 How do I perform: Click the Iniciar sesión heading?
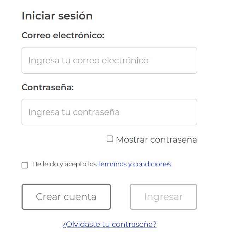coord(57,16)
